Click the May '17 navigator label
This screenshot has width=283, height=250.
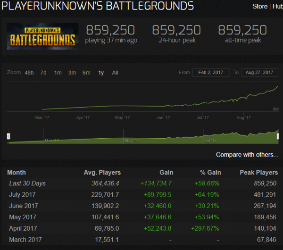[132, 141]
